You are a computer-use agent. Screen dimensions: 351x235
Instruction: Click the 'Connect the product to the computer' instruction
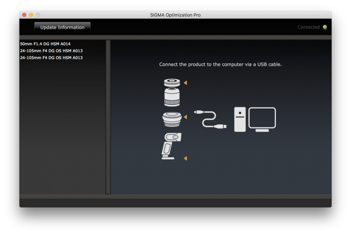[220, 64]
